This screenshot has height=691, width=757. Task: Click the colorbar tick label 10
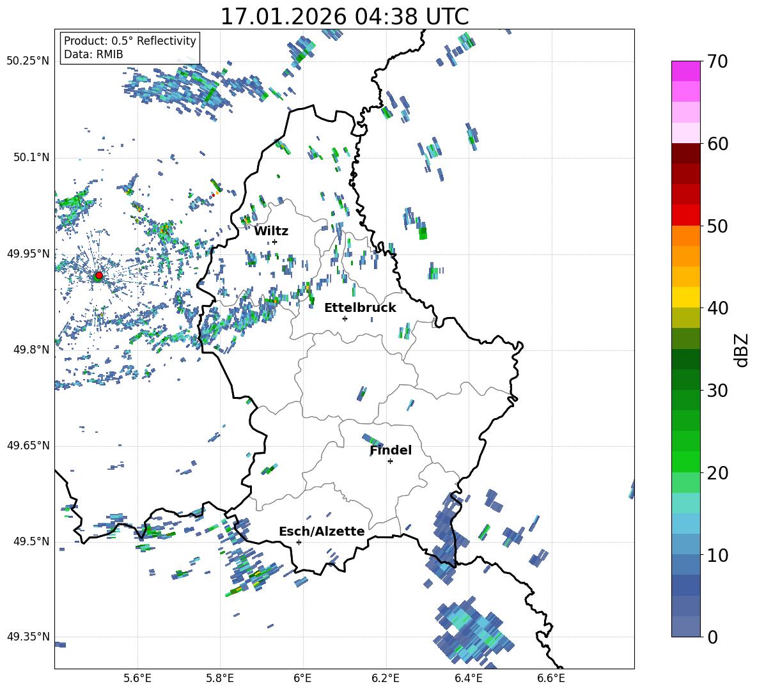click(717, 555)
